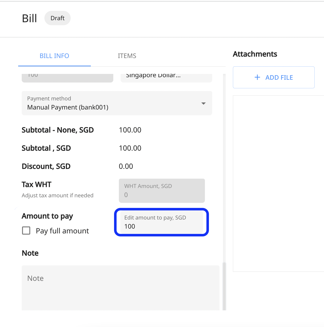Open the Payment method dropdown arrow
Screen dimensions: 324x327
[203, 103]
